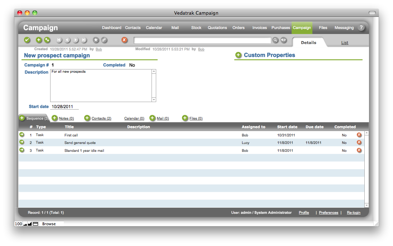Click Bob link next to Created
The height and width of the screenshot is (246, 393).
(x=99, y=49)
